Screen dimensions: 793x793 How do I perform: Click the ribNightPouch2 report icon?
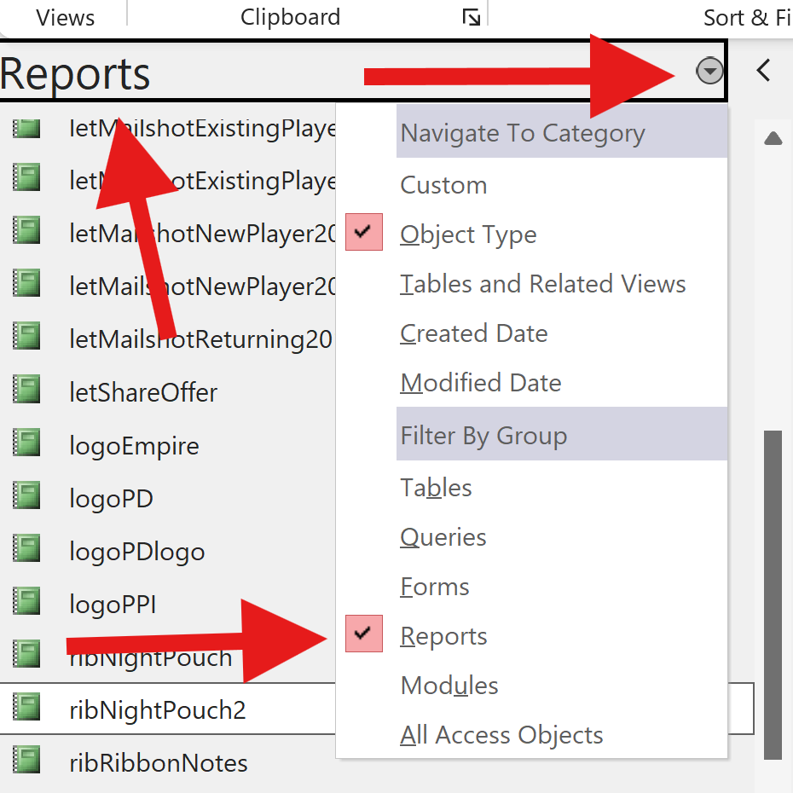pyautogui.click(x=26, y=709)
